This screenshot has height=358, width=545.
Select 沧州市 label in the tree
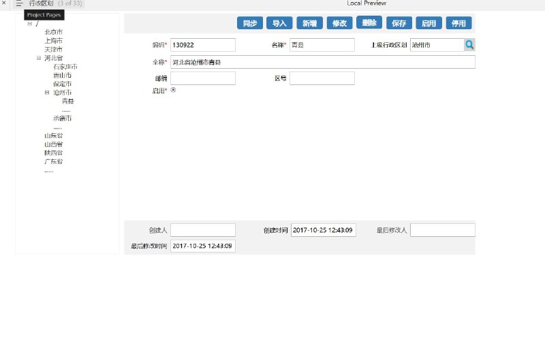tap(62, 93)
